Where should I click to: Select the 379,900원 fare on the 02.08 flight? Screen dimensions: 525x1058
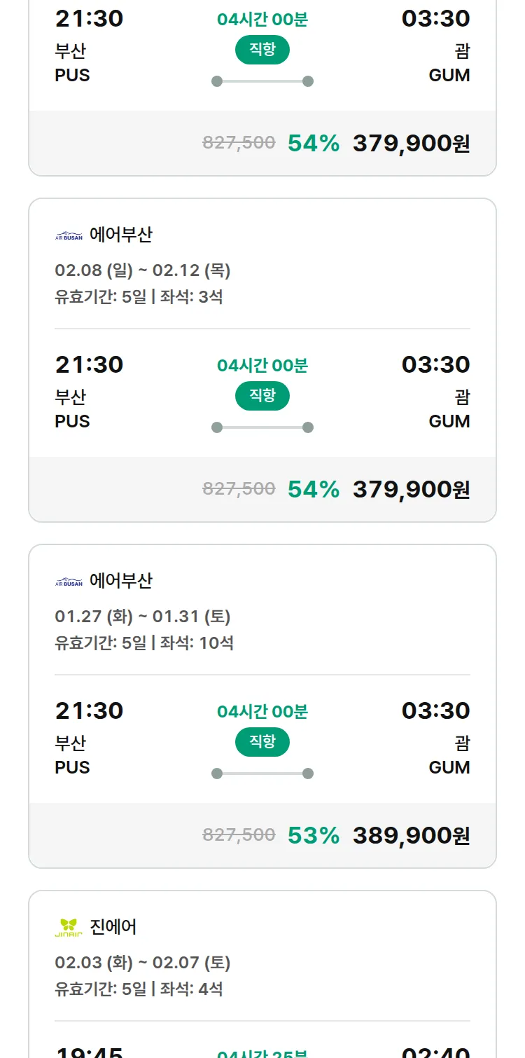(411, 489)
